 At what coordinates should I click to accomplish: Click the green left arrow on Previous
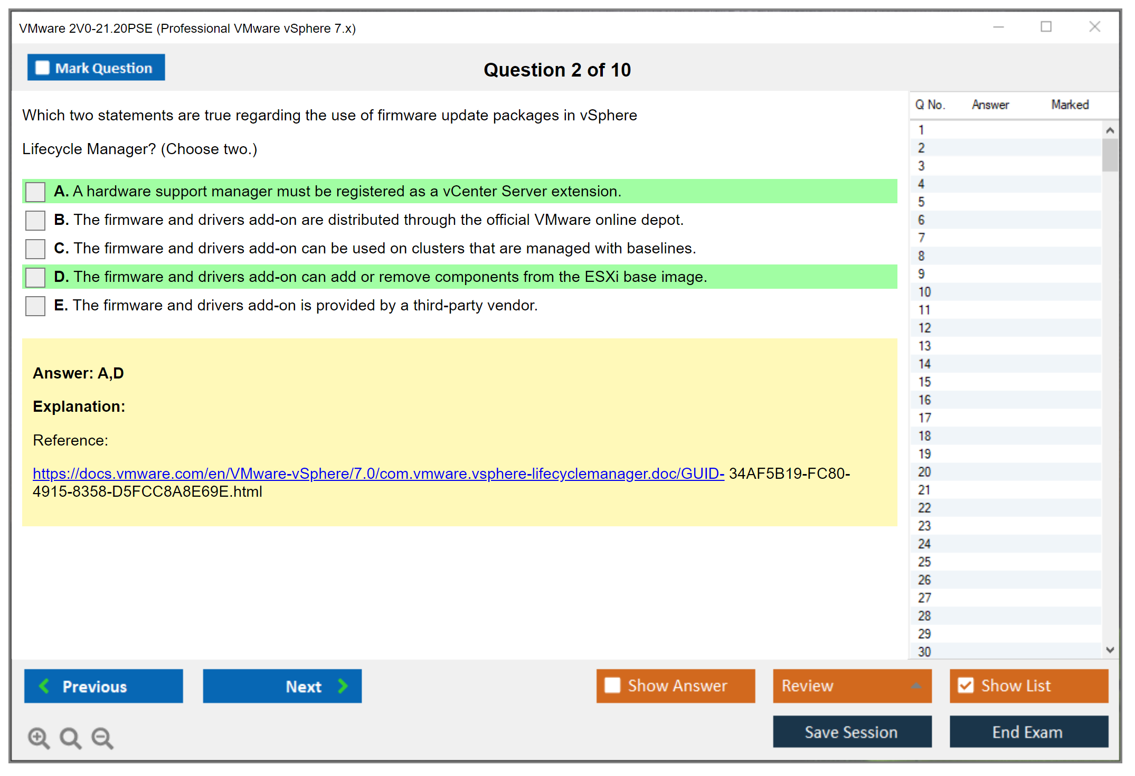coord(45,686)
